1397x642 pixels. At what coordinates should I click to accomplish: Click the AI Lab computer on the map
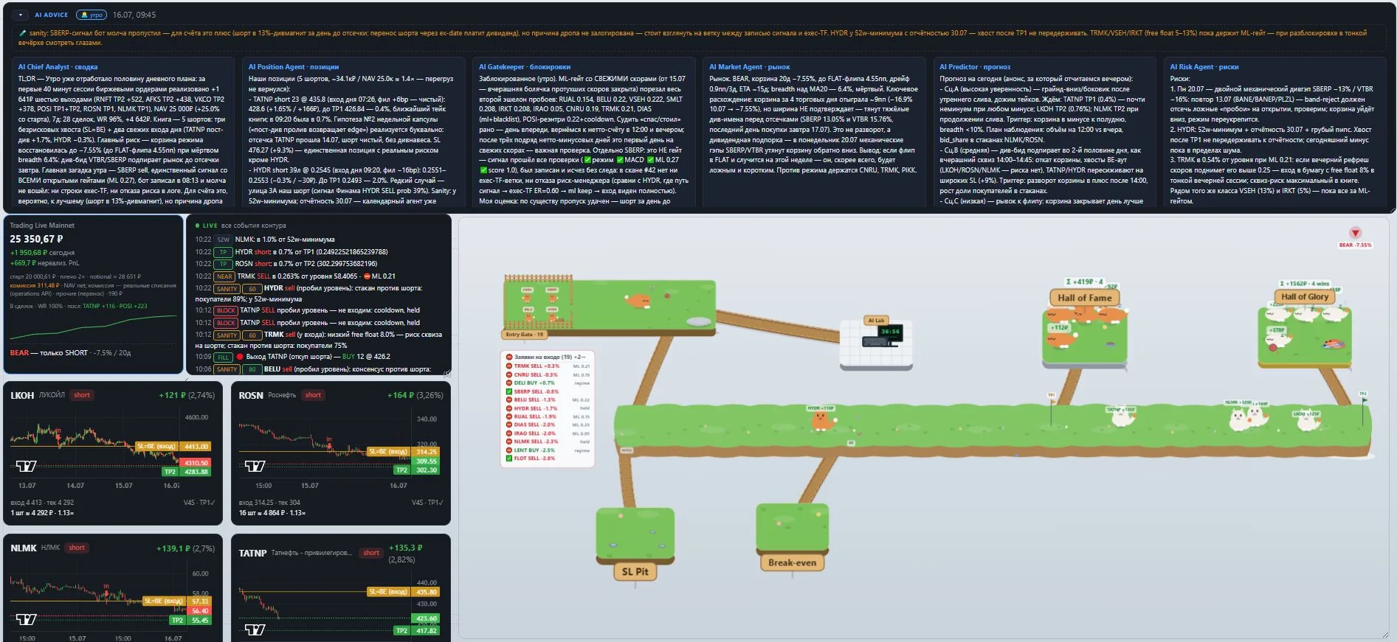click(883, 335)
